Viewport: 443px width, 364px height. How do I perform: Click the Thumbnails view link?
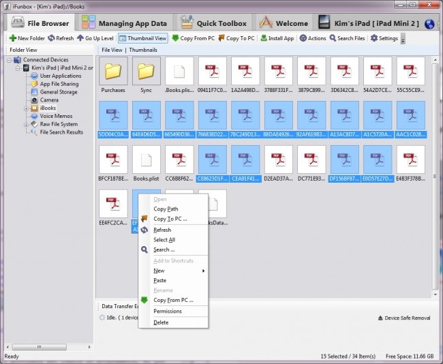click(x=143, y=50)
